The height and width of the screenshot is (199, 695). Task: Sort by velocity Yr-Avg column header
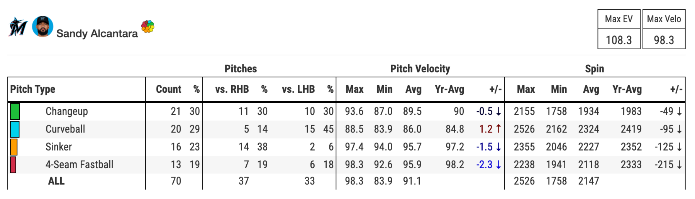coord(449,89)
